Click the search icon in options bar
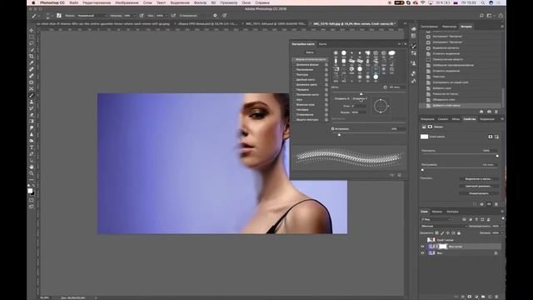 481,16
